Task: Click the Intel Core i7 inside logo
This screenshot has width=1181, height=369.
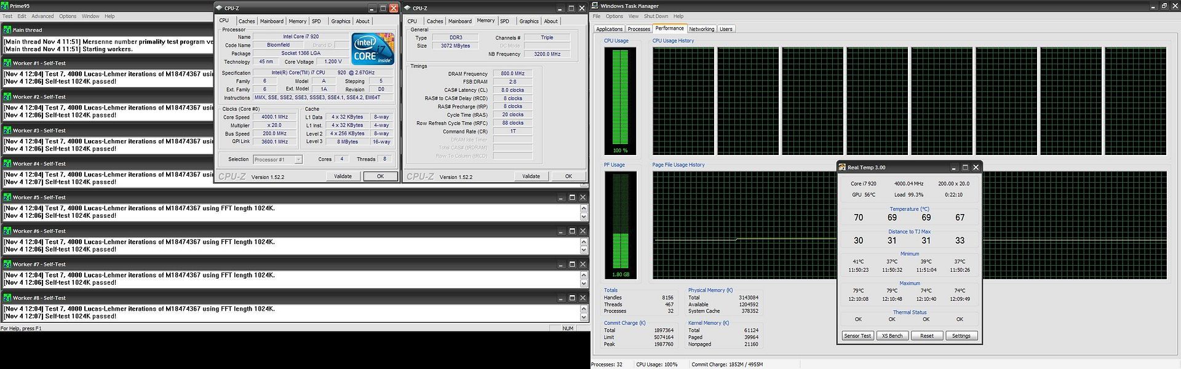Action: (x=373, y=49)
